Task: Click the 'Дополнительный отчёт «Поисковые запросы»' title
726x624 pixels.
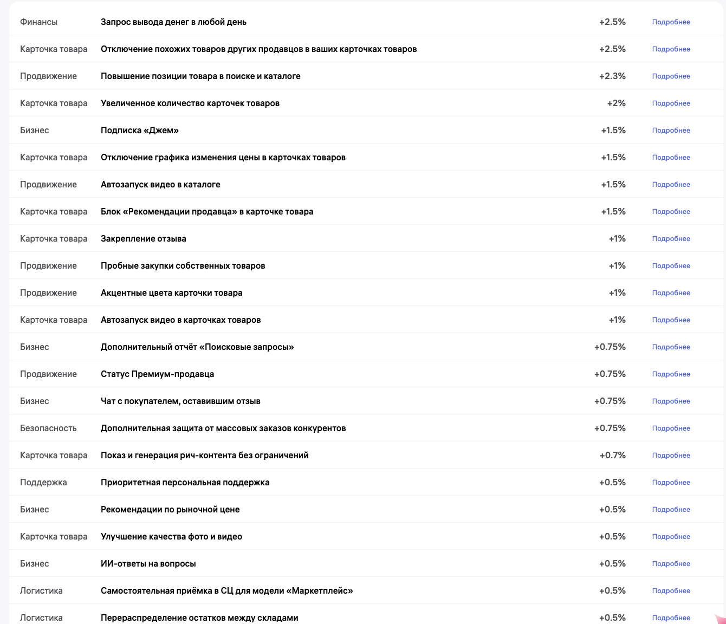Action: (197, 347)
